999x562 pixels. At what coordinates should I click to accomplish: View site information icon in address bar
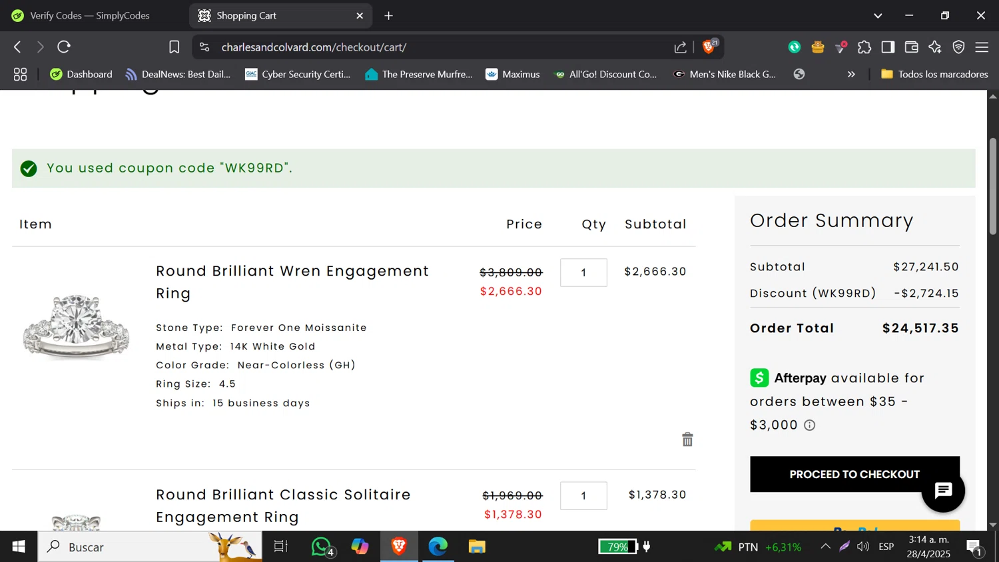[x=204, y=47]
